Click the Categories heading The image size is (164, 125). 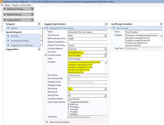10,24
